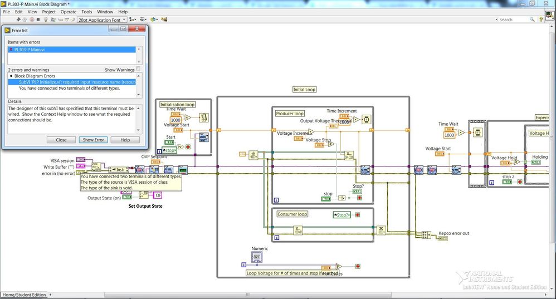556x299 pixels.
Task: Click the Home/Student Edition status label
Action: point(24,295)
